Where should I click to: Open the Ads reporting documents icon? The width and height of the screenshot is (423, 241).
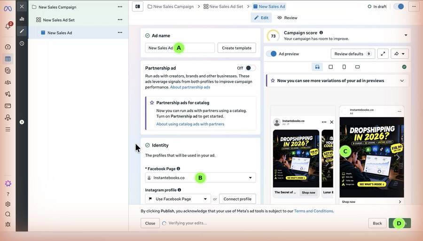(x=8, y=70)
